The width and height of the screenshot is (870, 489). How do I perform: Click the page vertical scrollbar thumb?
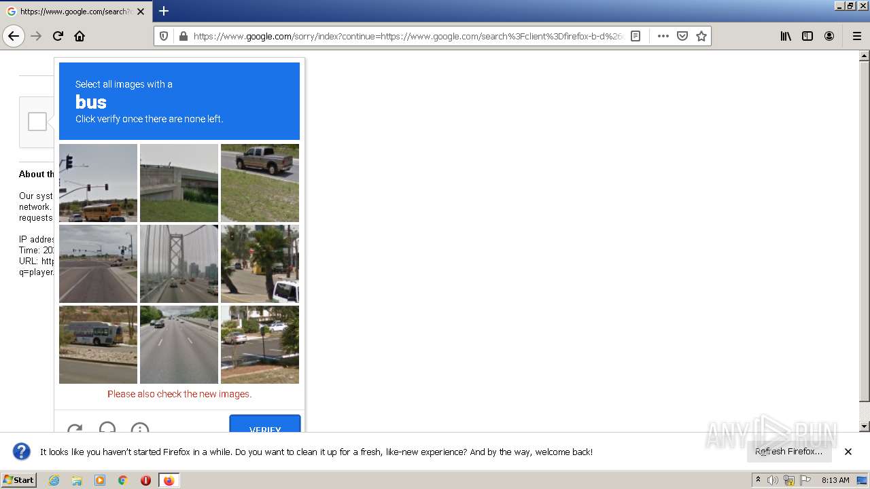tap(865, 231)
